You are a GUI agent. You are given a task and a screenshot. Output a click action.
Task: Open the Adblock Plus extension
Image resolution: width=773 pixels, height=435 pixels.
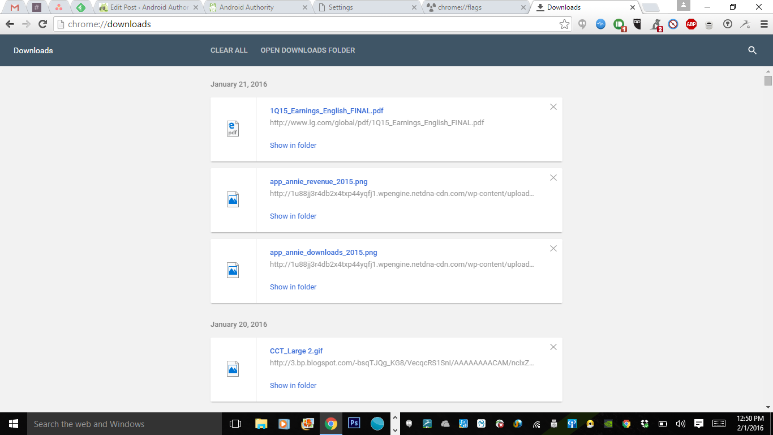click(x=691, y=24)
